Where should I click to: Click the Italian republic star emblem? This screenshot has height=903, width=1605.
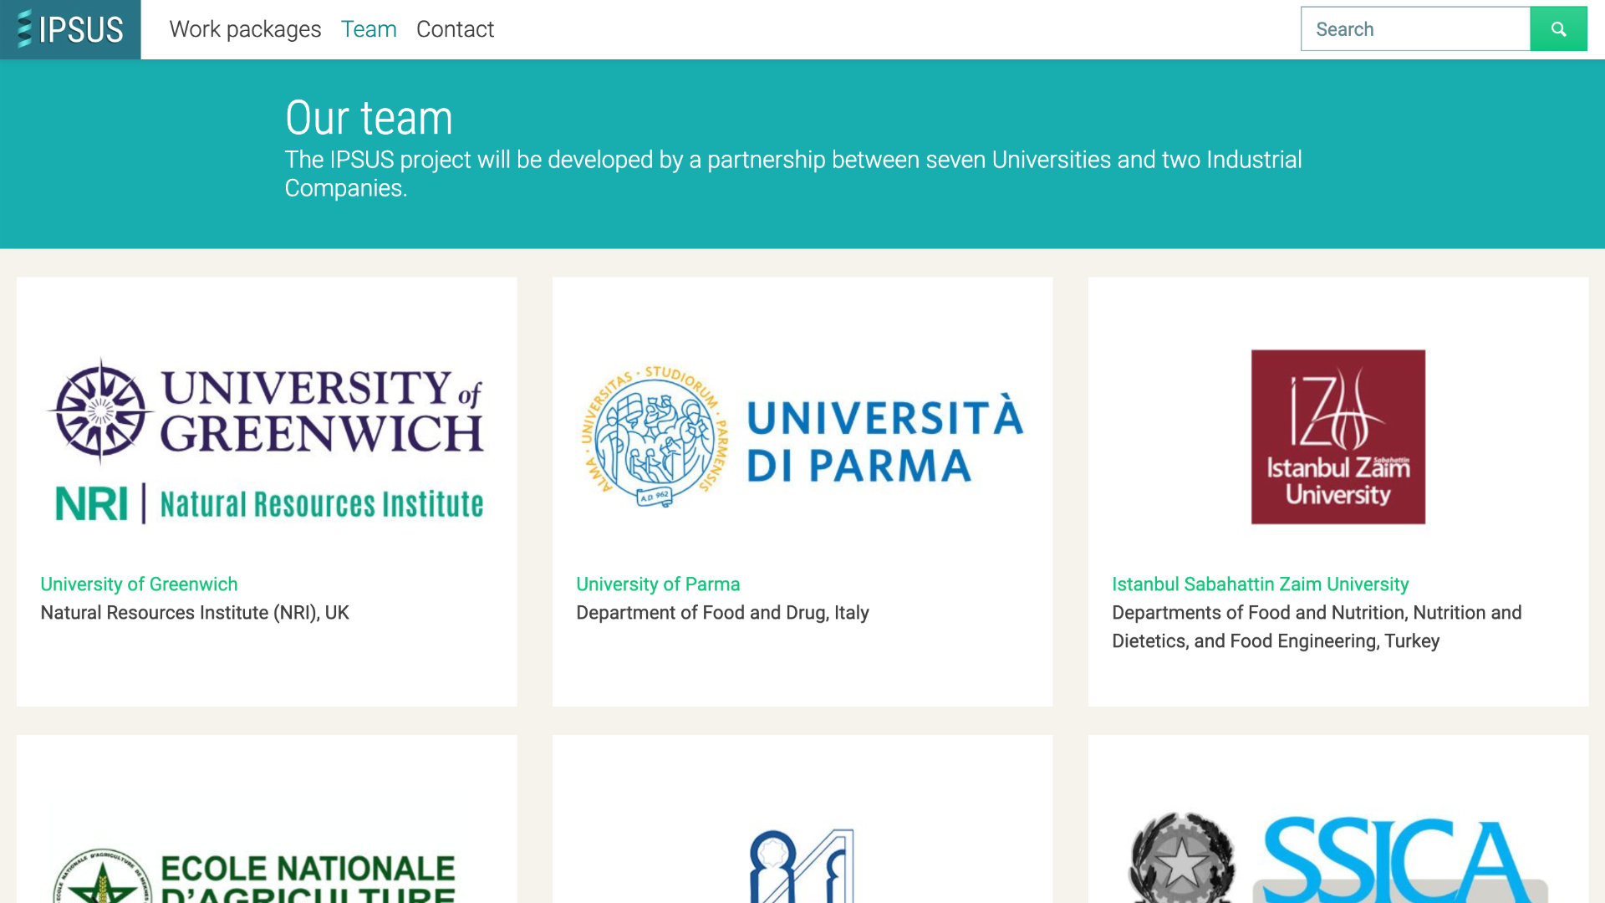pyautogui.click(x=1181, y=861)
